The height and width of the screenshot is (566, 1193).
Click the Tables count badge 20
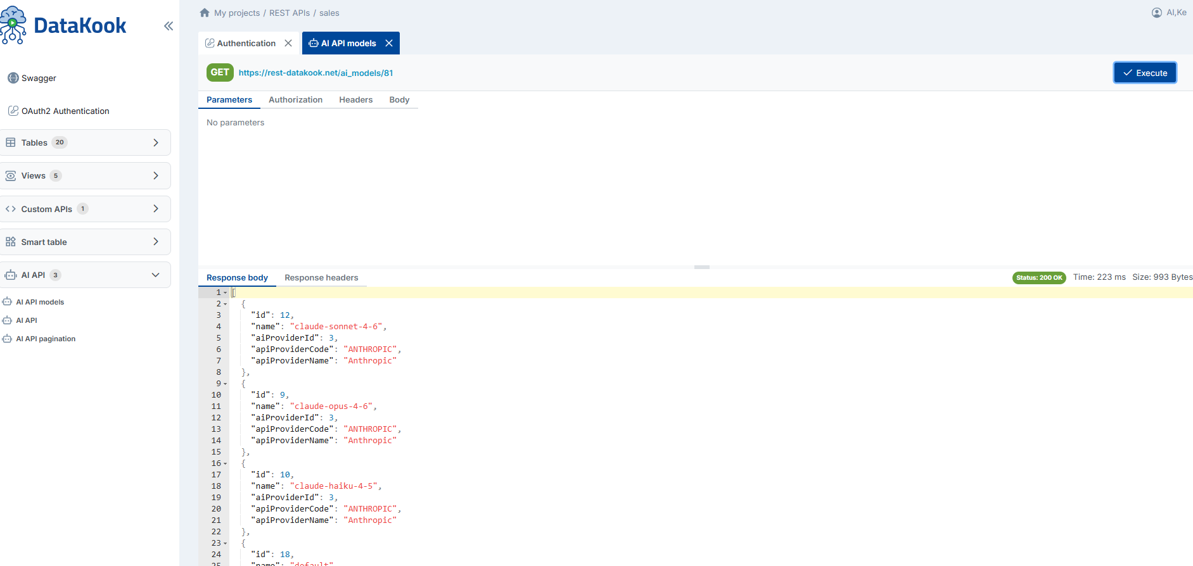coord(60,142)
